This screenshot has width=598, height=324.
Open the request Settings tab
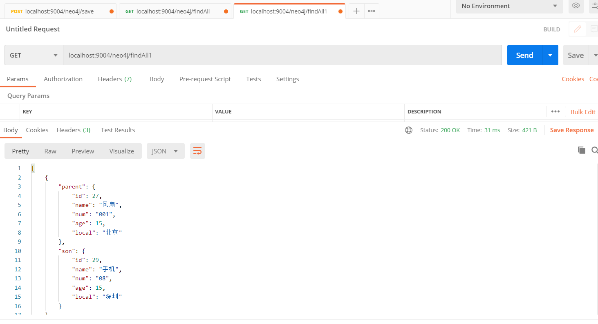tap(287, 79)
